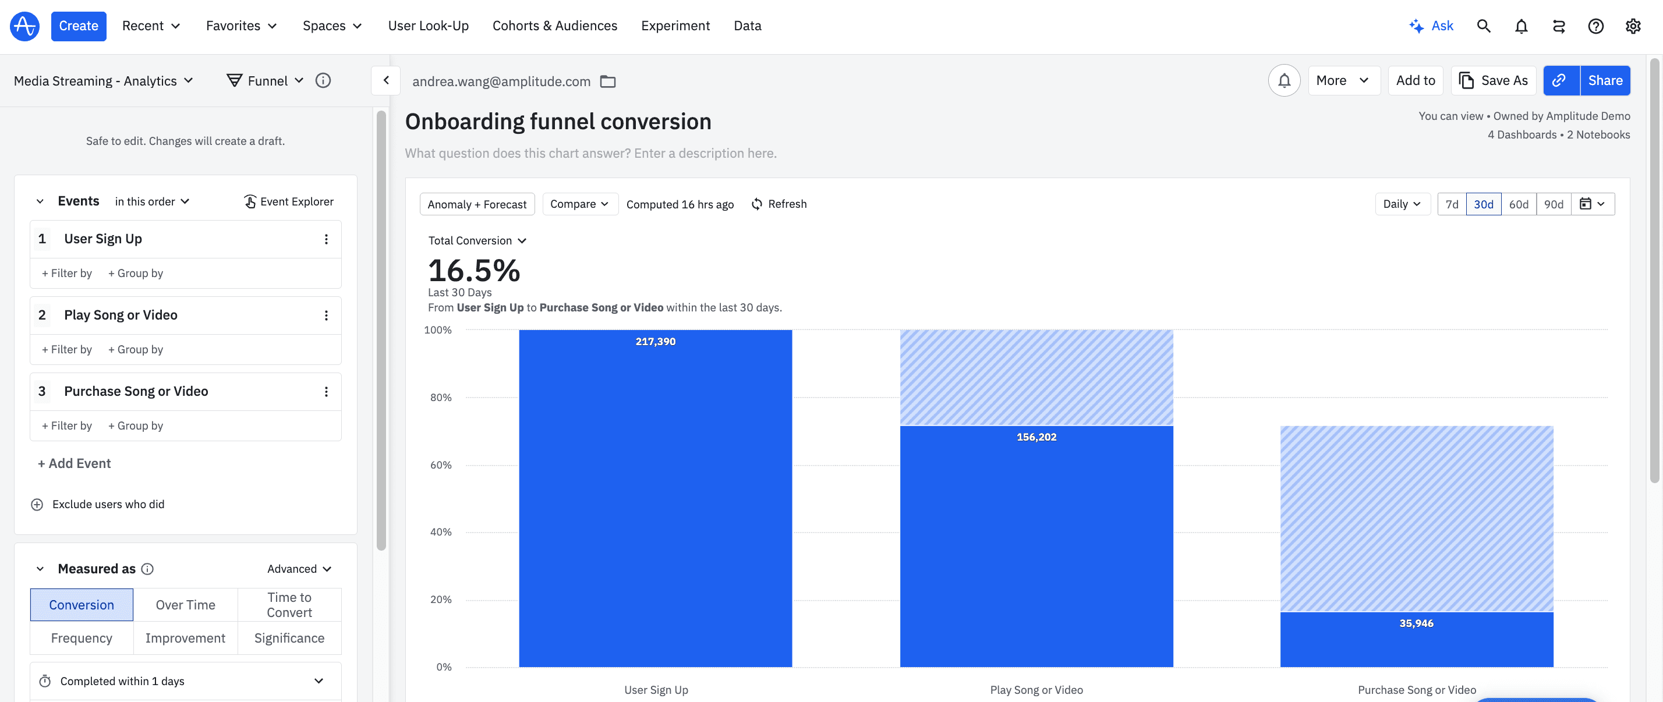1663x702 pixels.
Task: Open the Compare dropdown
Action: click(x=579, y=204)
